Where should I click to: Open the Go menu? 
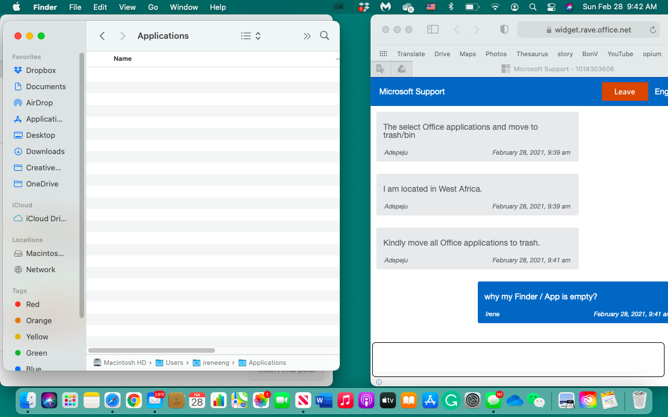click(x=153, y=7)
